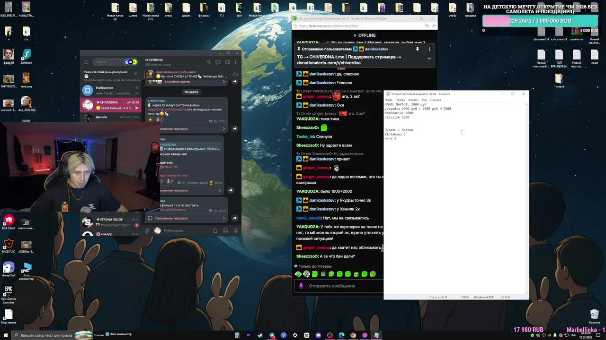Click the donation goal progress bar

(540, 21)
